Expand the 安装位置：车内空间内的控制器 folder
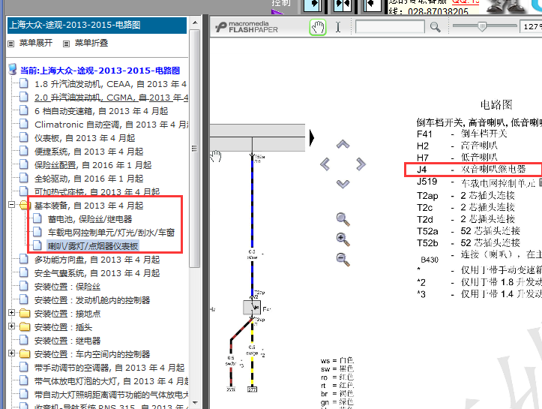Viewport: 542px width, 409px height. [12, 353]
